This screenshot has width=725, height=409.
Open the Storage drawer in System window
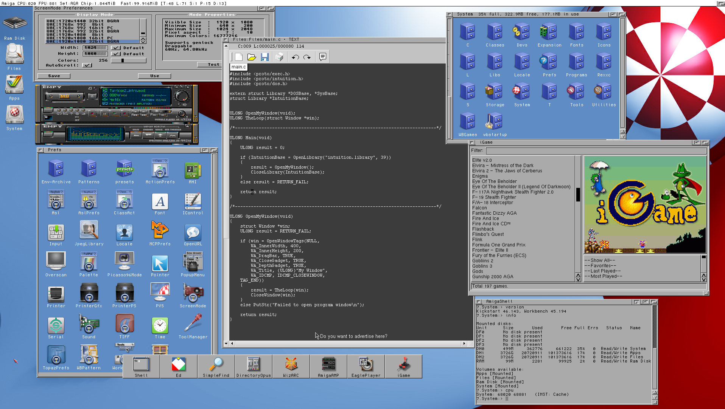(x=495, y=95)
